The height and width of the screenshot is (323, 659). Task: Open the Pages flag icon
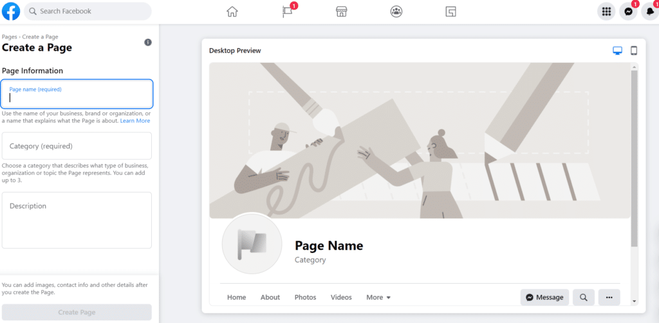tap(287, 12)
